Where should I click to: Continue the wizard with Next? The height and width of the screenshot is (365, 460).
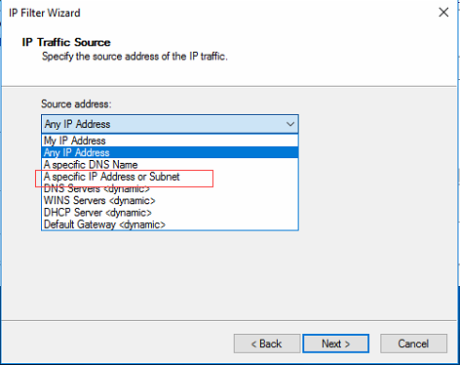coord(335,344)
